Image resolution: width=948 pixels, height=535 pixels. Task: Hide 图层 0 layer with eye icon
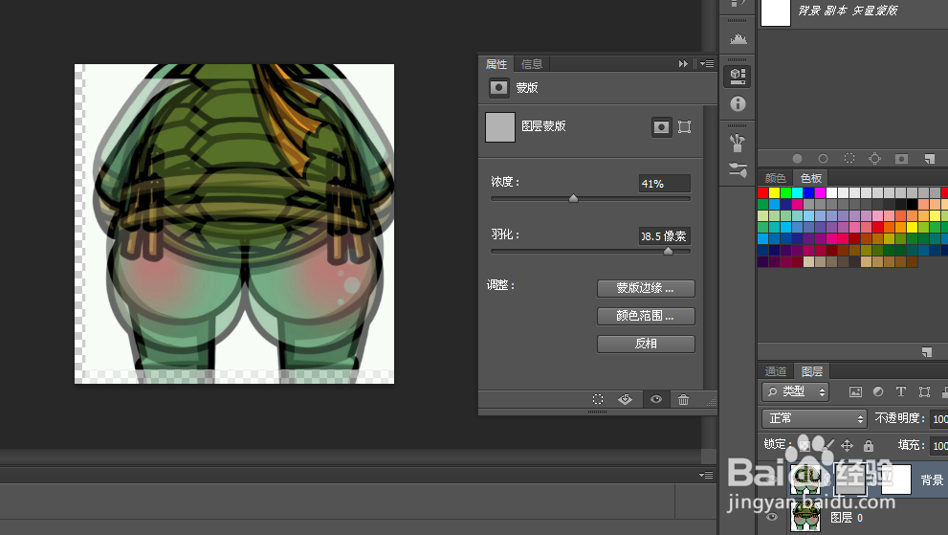pos(771,518)
